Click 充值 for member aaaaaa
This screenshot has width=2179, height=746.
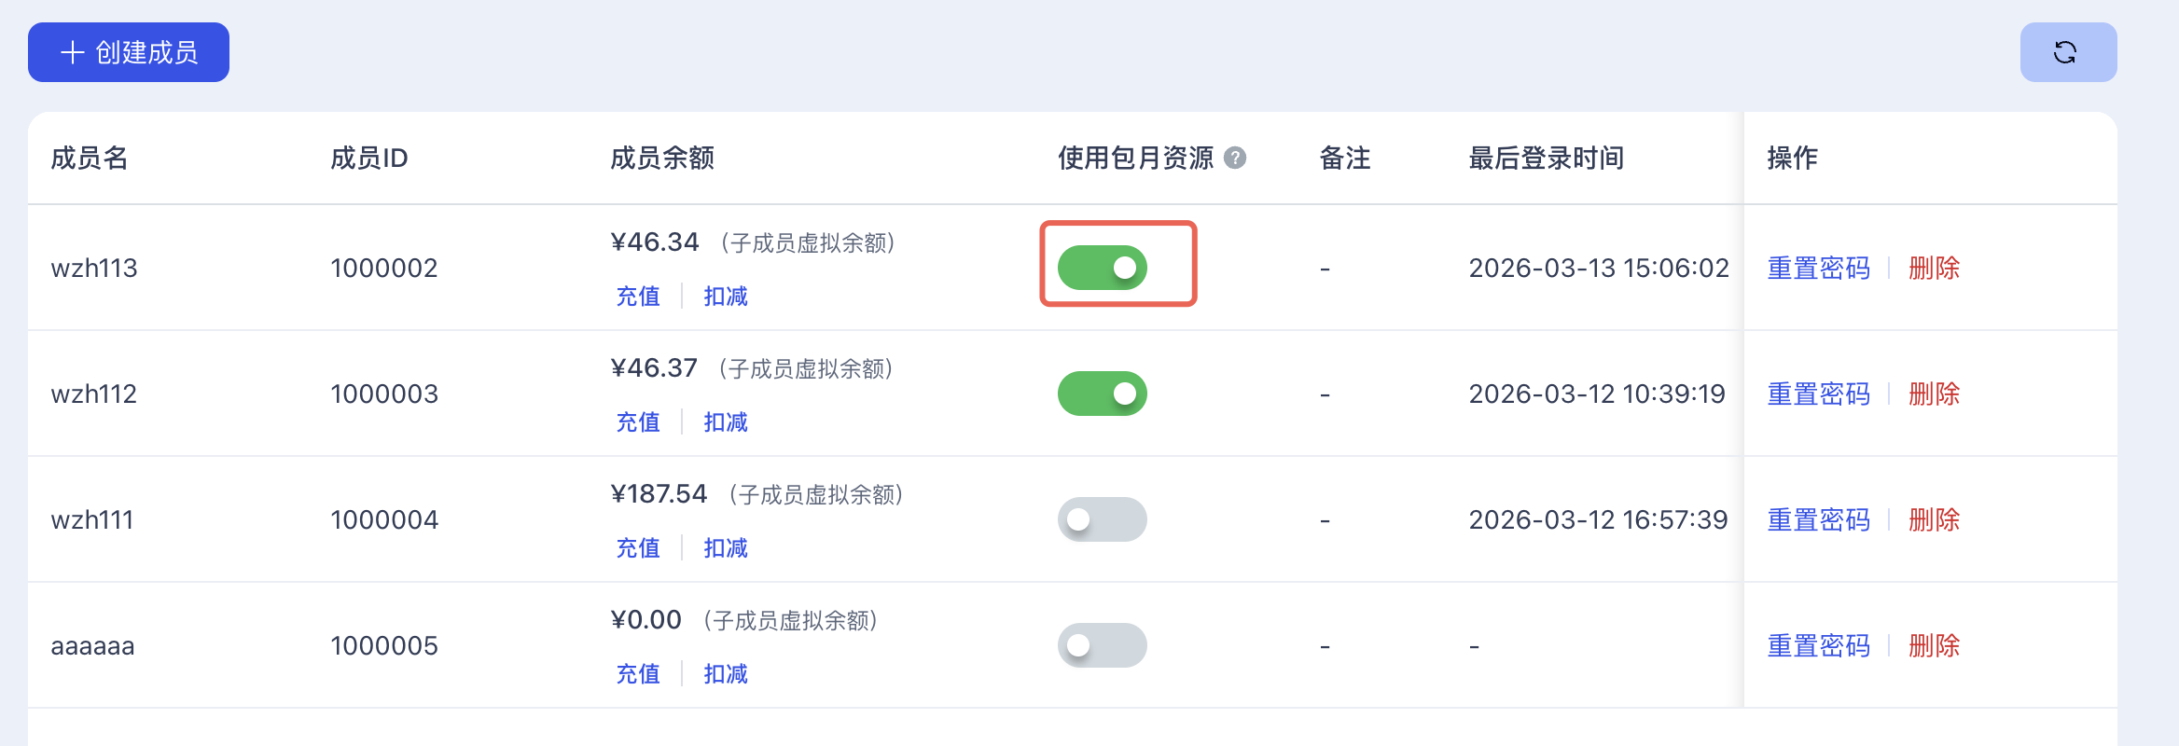click(638, 674)
